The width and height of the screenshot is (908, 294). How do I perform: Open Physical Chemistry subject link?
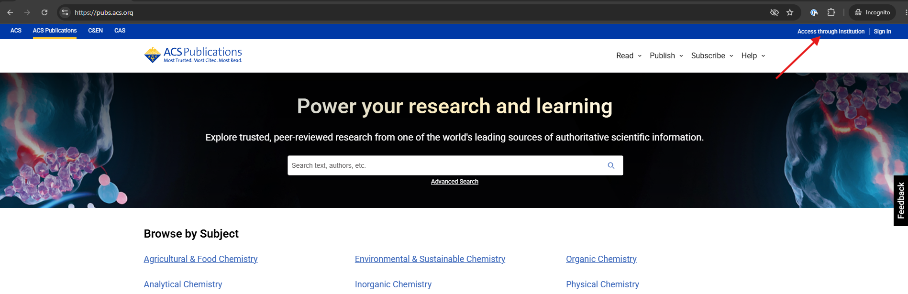602,284
